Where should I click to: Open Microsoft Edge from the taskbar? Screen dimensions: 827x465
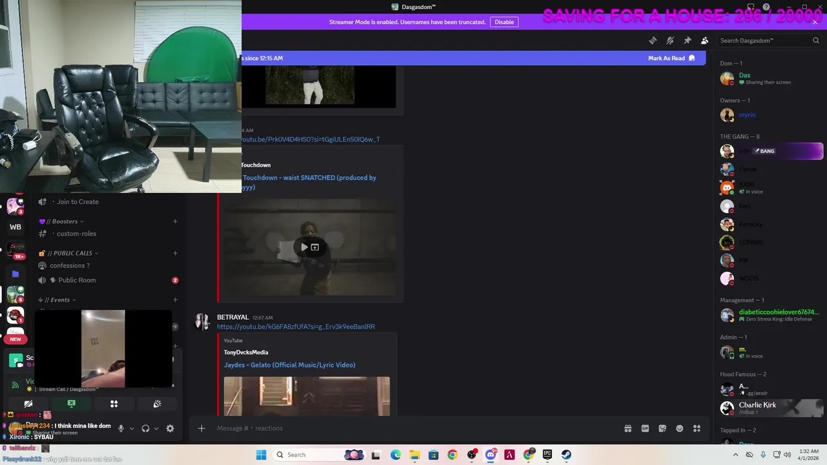pos(395,455)
